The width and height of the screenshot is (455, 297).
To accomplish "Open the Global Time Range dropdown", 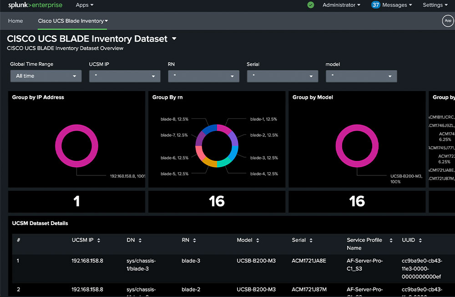I will pos(46,76).
